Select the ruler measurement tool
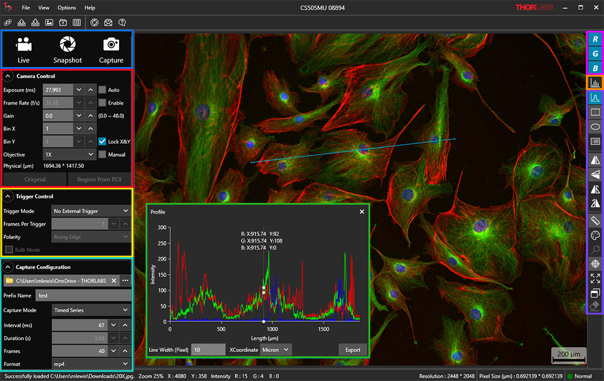Image resolution: width=604 pixels, height=381 pixels. pyautogui.click(x=595, y=221)
